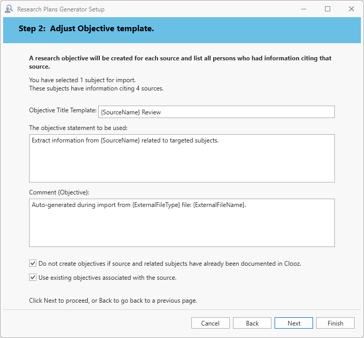364x338 pixels.
Task: Click the Research Plans Generator app icon
Action: tap(9, 9)
